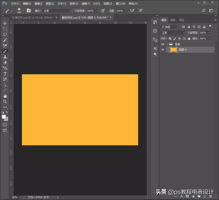This screenshot has height=200, width=219.
Task: Toggle lock image pixels brush icon
Action: click(175, 39)
